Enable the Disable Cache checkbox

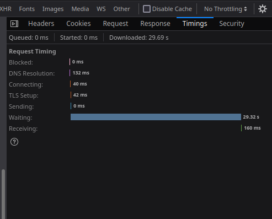[147, 9]
